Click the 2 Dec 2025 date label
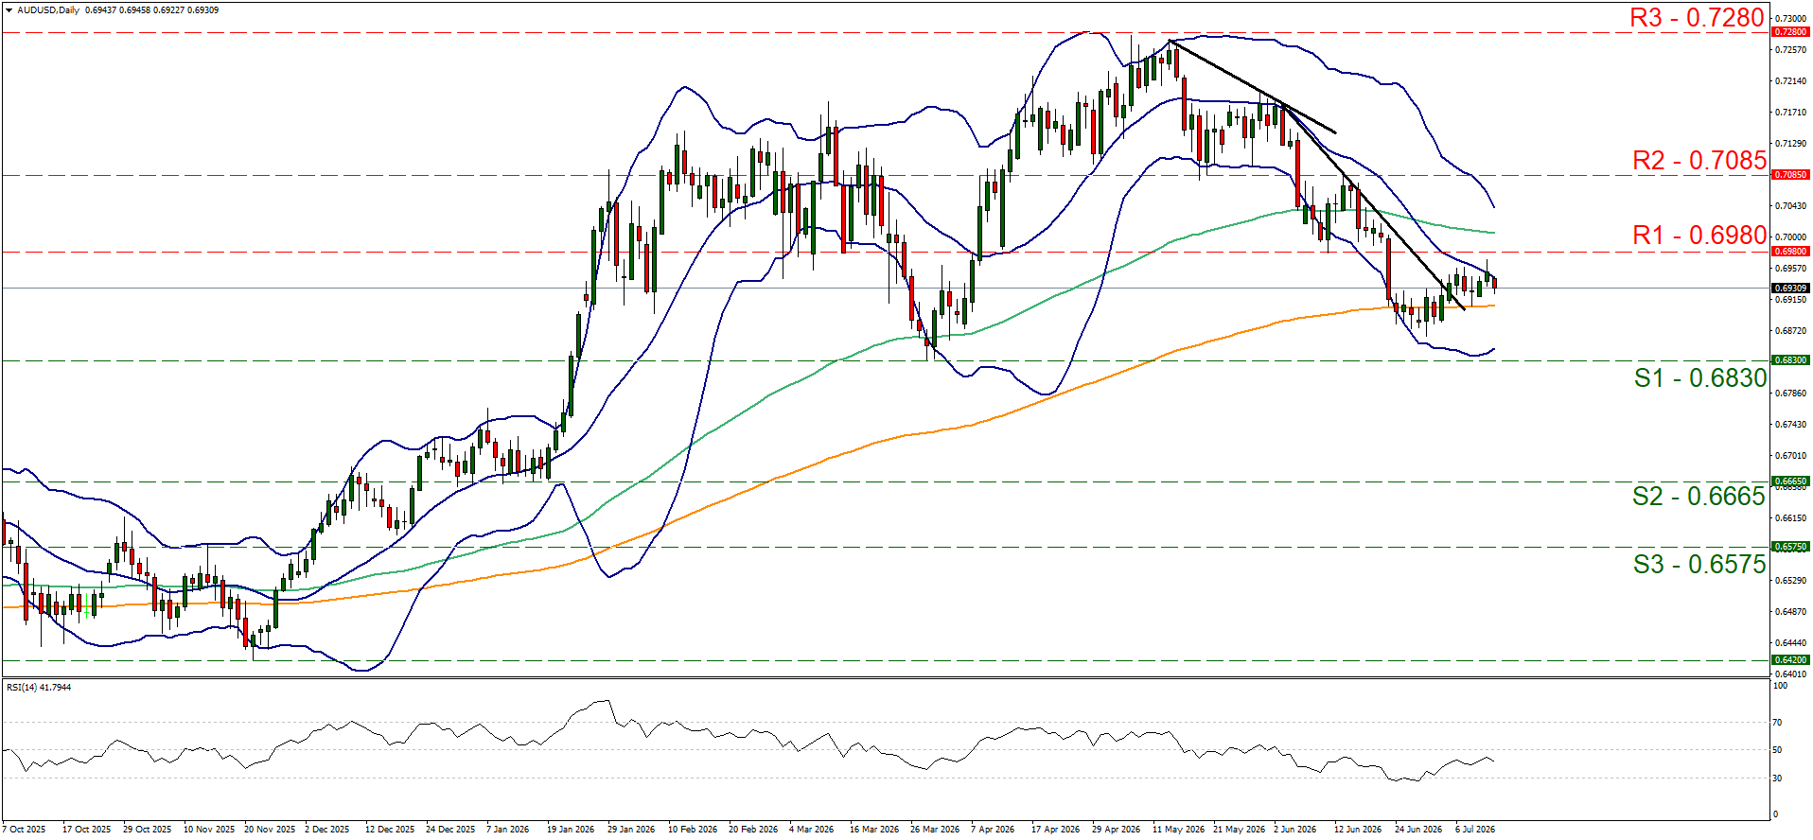1813x840 pixels. tap(326, 830)
